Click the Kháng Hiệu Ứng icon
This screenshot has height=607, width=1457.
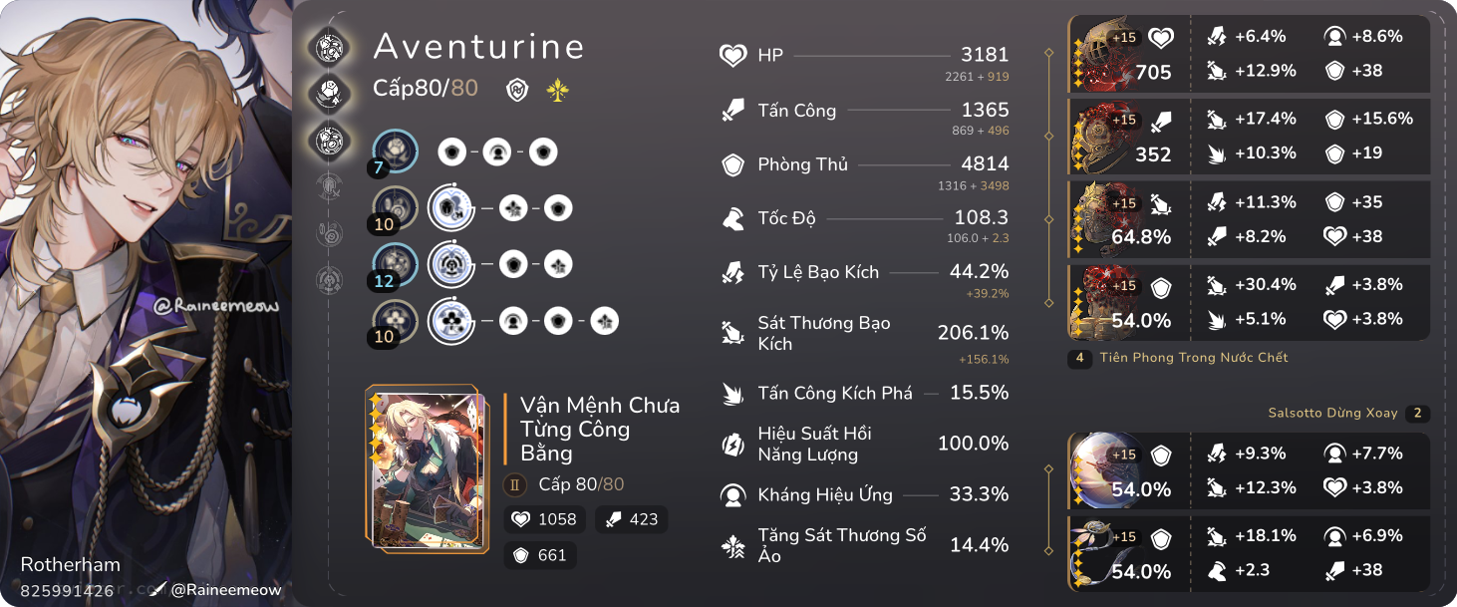pos(733,494)
